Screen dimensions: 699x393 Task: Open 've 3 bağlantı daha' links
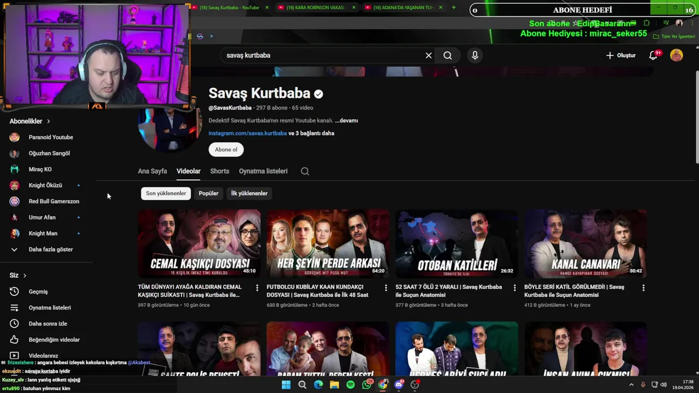point(311,133)
